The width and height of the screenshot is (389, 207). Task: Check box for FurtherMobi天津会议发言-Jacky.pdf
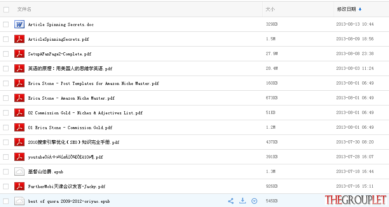(x=6, y=186)
